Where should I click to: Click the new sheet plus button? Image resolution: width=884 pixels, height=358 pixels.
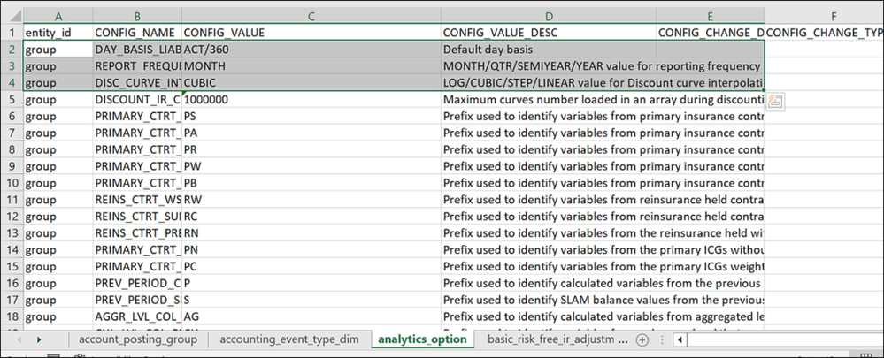click(x=642, y=339)
